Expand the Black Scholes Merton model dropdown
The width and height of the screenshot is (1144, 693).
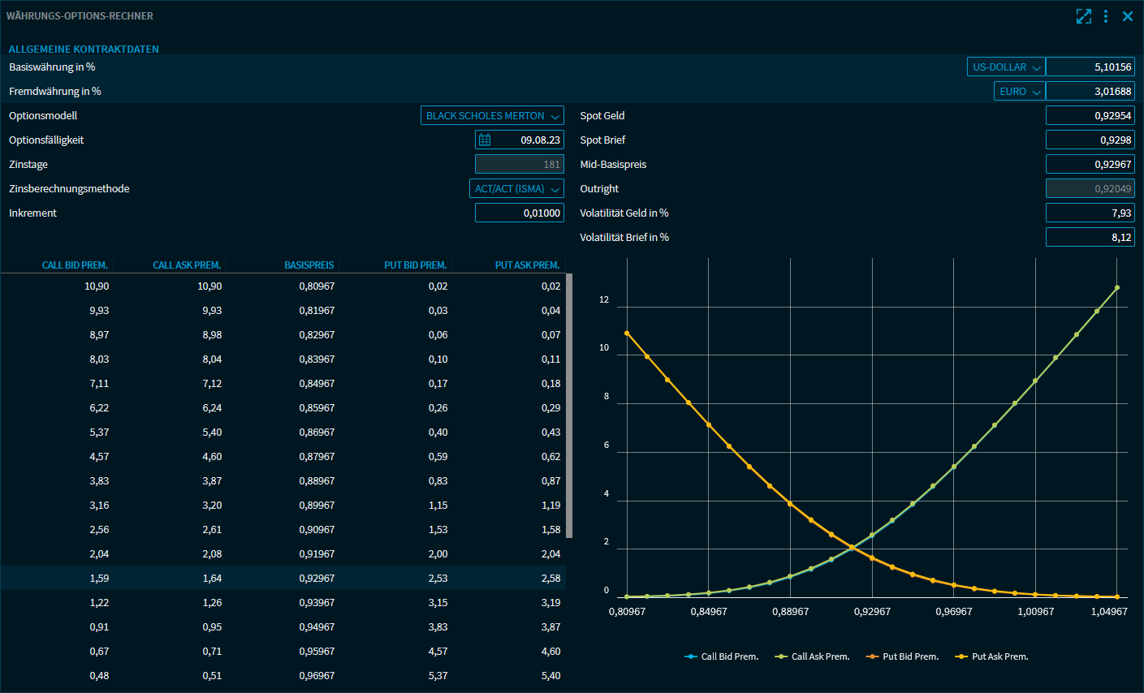pos(492,116)
